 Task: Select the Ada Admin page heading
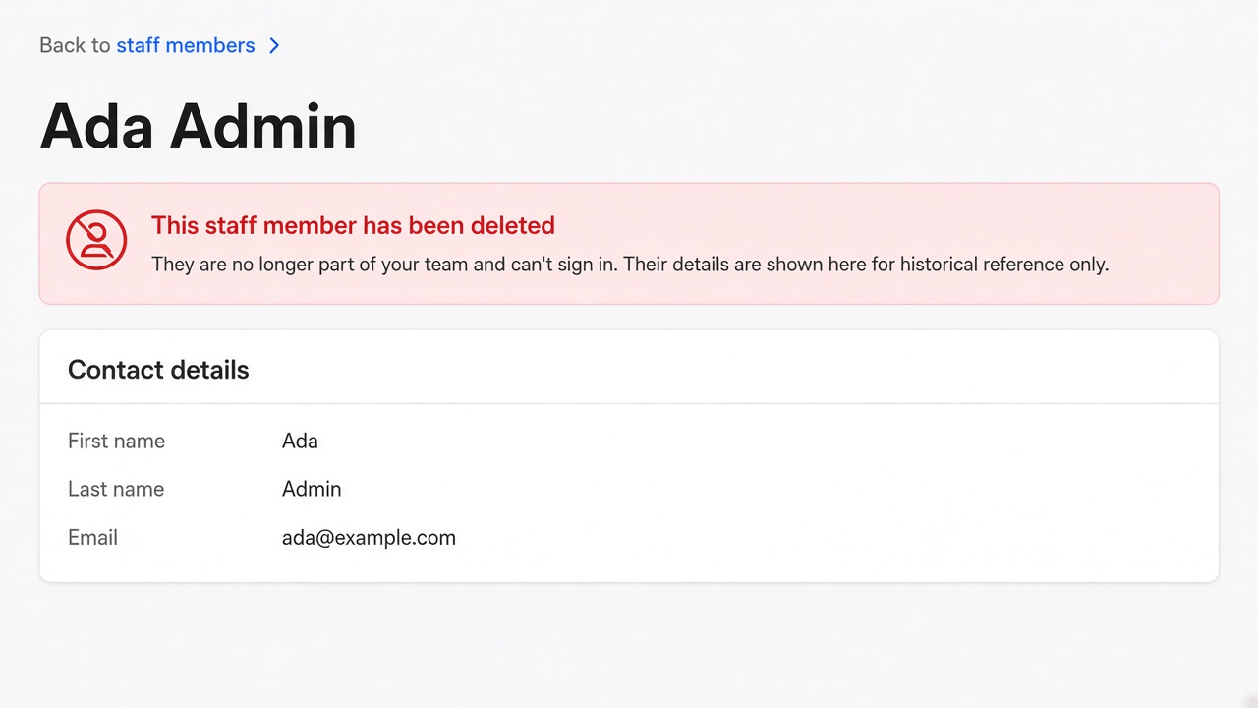pos(198,126)
